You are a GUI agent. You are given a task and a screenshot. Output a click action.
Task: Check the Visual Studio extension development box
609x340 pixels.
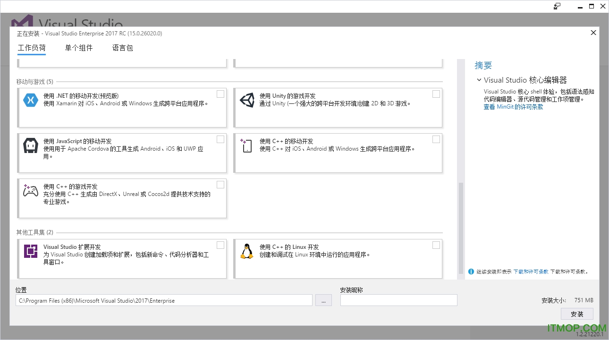point(220,245)
